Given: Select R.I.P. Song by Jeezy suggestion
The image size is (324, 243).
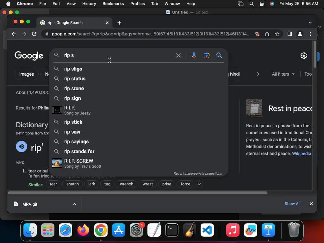Looking at the screenshot, I should (x=139, y=110).
